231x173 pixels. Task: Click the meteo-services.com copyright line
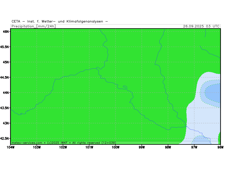click(64, 143)
